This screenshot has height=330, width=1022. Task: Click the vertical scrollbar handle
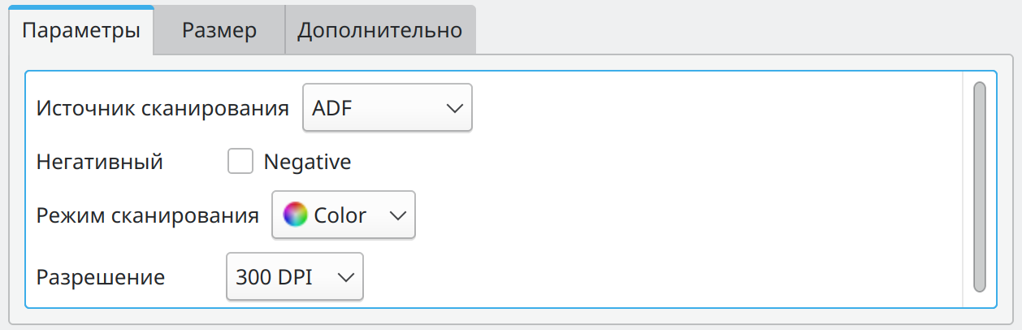coord(979,186)
